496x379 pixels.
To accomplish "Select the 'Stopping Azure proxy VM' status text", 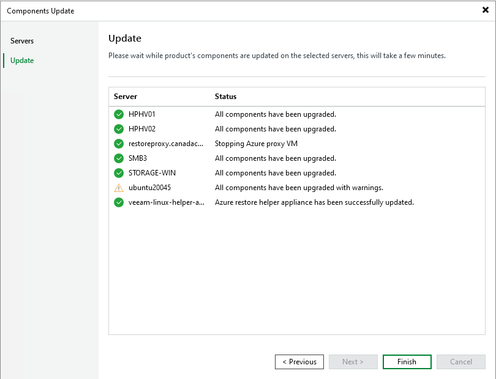I will coord(256,144).
